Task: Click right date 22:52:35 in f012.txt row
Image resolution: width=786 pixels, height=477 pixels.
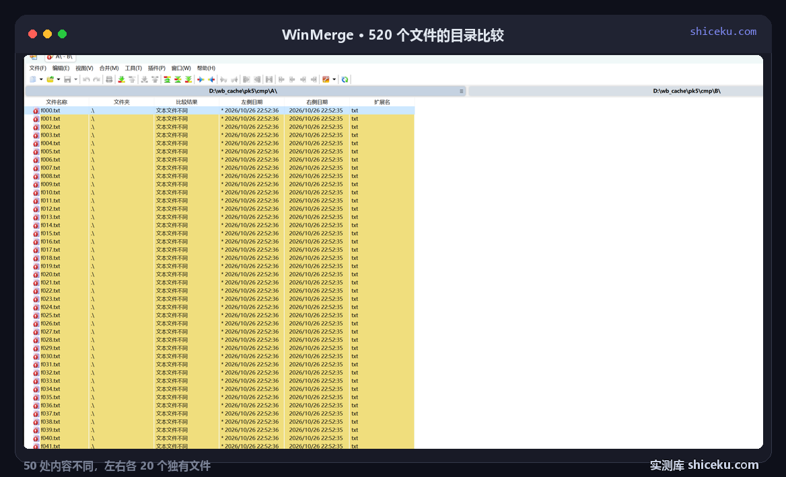Action: click(316, 209)
